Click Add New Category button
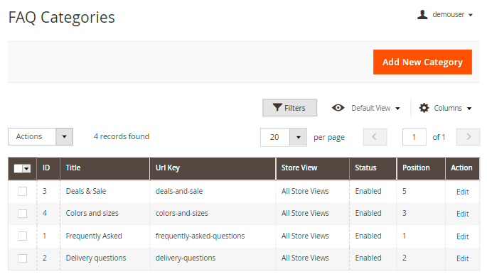Screen dimensions: 487x279 (x=422, y=62)
